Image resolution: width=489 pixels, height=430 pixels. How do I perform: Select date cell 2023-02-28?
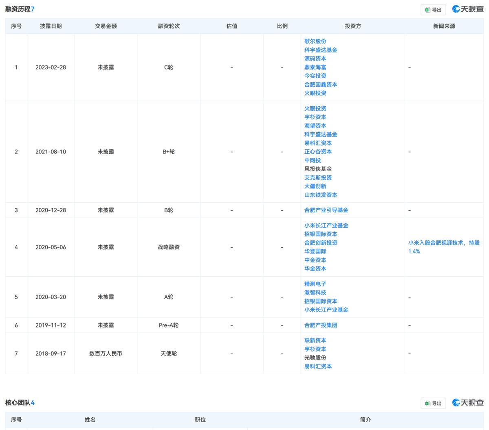point(51,68)
